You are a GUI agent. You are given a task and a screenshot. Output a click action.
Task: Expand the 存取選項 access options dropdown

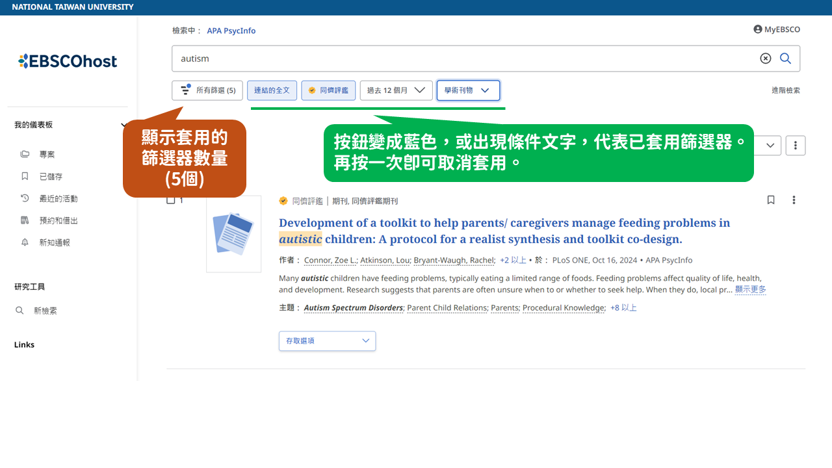(x=327, y=341)
